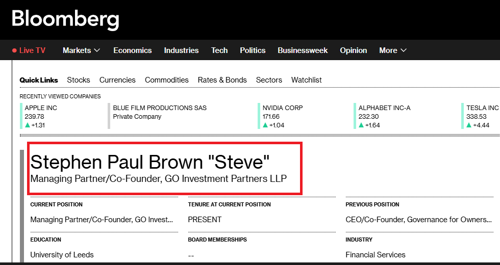
Task: Visit the Businessweek section
Action: coord(303,50)
